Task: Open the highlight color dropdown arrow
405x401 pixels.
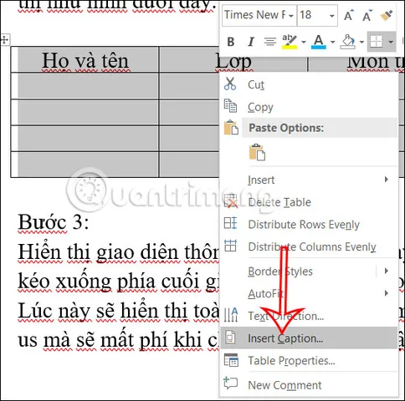Action: pos(304,43)
